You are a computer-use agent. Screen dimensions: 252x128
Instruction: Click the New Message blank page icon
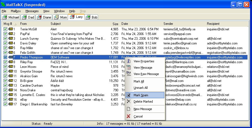click(128, 109)
